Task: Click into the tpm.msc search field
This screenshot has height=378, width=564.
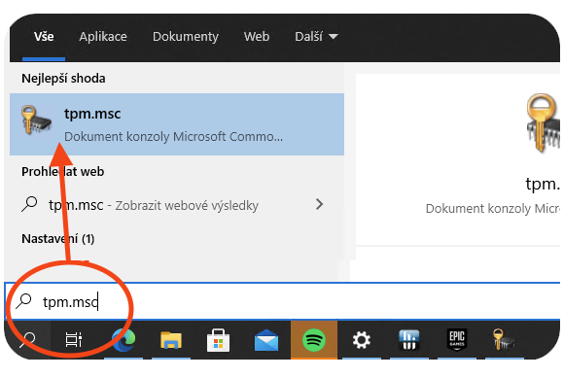Action: click(282, 301)
